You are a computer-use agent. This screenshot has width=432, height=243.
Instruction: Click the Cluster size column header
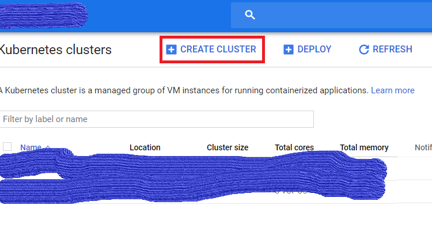coord(228,147)
